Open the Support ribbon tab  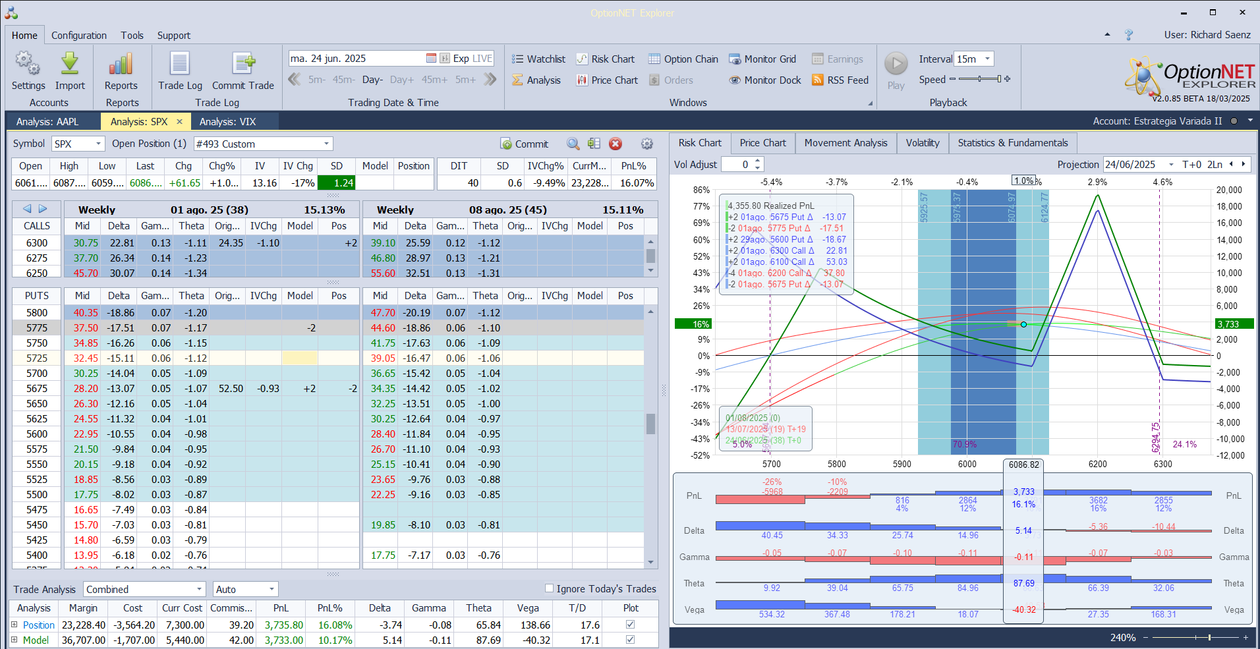click(173, 35)
